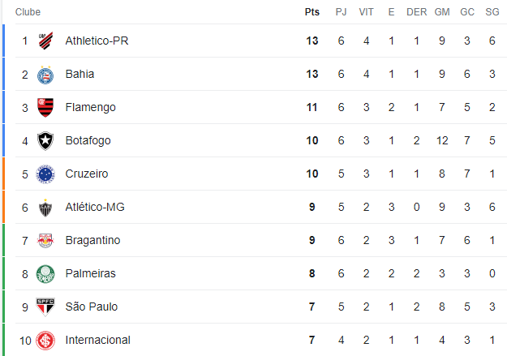Click the Clube column header
Viewport: 507px width, 356px height.
28,12
